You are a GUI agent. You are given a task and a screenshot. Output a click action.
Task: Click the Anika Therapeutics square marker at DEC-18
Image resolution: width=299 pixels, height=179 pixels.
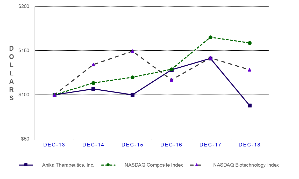[250, 105]
